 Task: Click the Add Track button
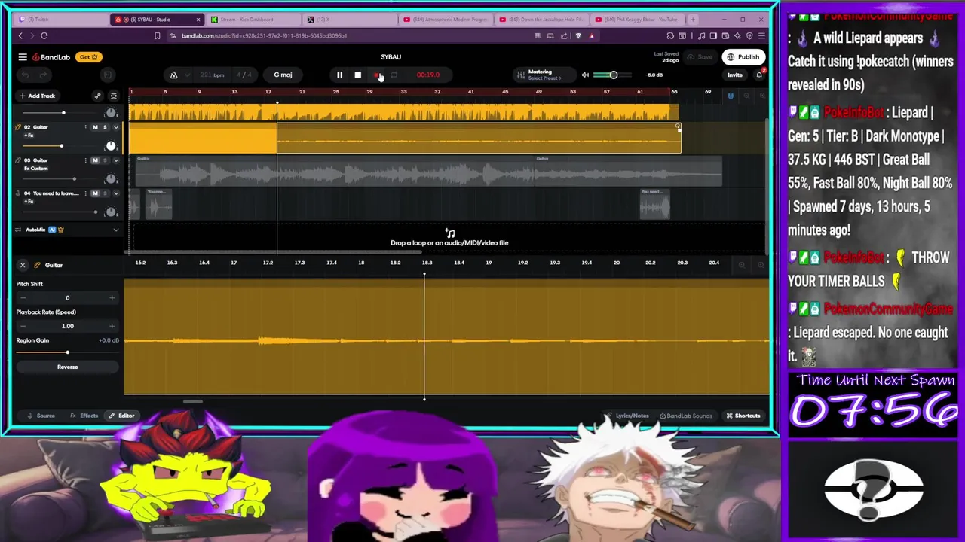(x=38, y=96)
